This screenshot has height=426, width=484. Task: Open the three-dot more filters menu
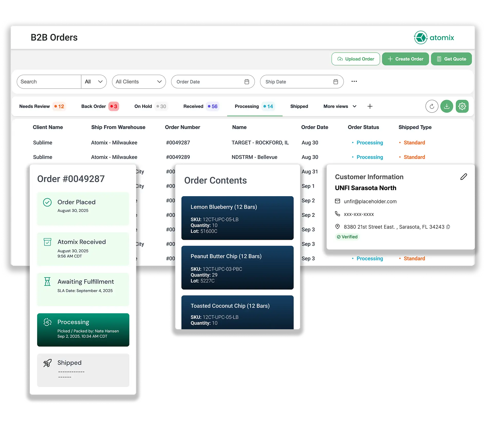pyautogui.click(x=354, y=81)
